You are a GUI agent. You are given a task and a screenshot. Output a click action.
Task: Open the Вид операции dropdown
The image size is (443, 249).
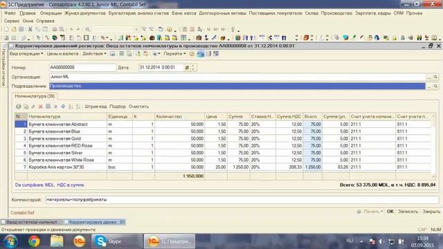(x=26, y=54)
